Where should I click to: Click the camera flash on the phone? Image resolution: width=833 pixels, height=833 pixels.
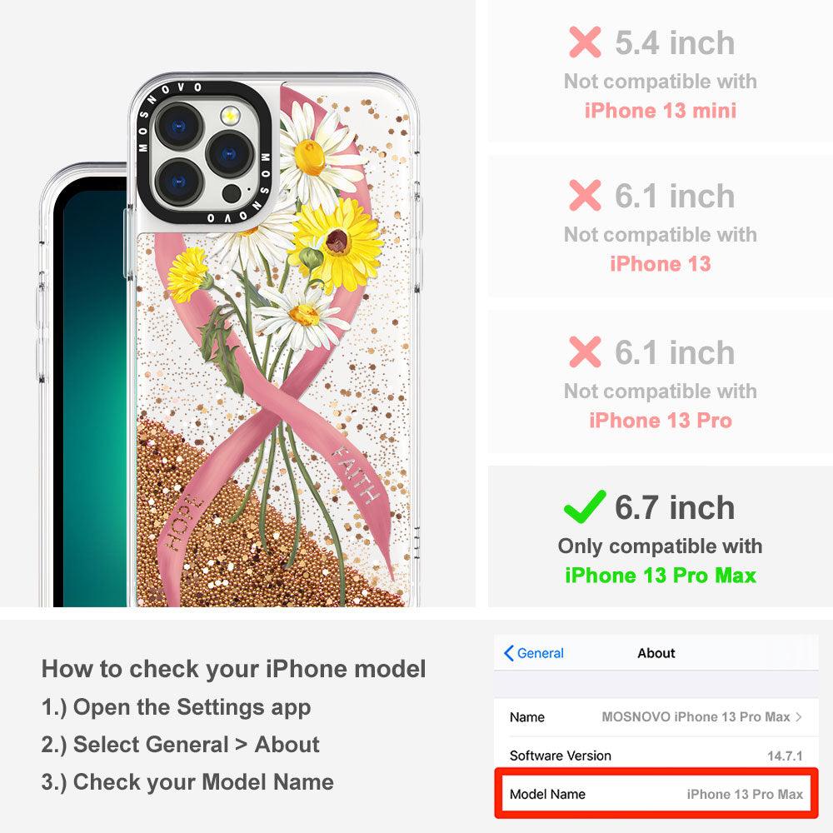coord(230,115)
